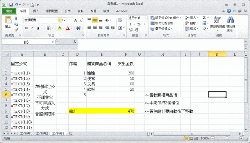Switch to the Formulas ribbon tab
This screenshot has width=250, height=143.
point(68,11)
